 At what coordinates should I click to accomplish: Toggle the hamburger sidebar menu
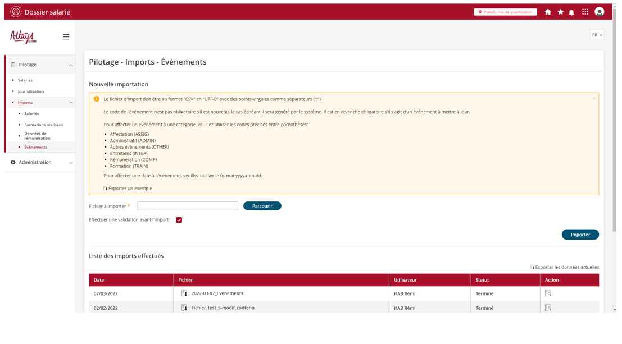click(66, 37)
